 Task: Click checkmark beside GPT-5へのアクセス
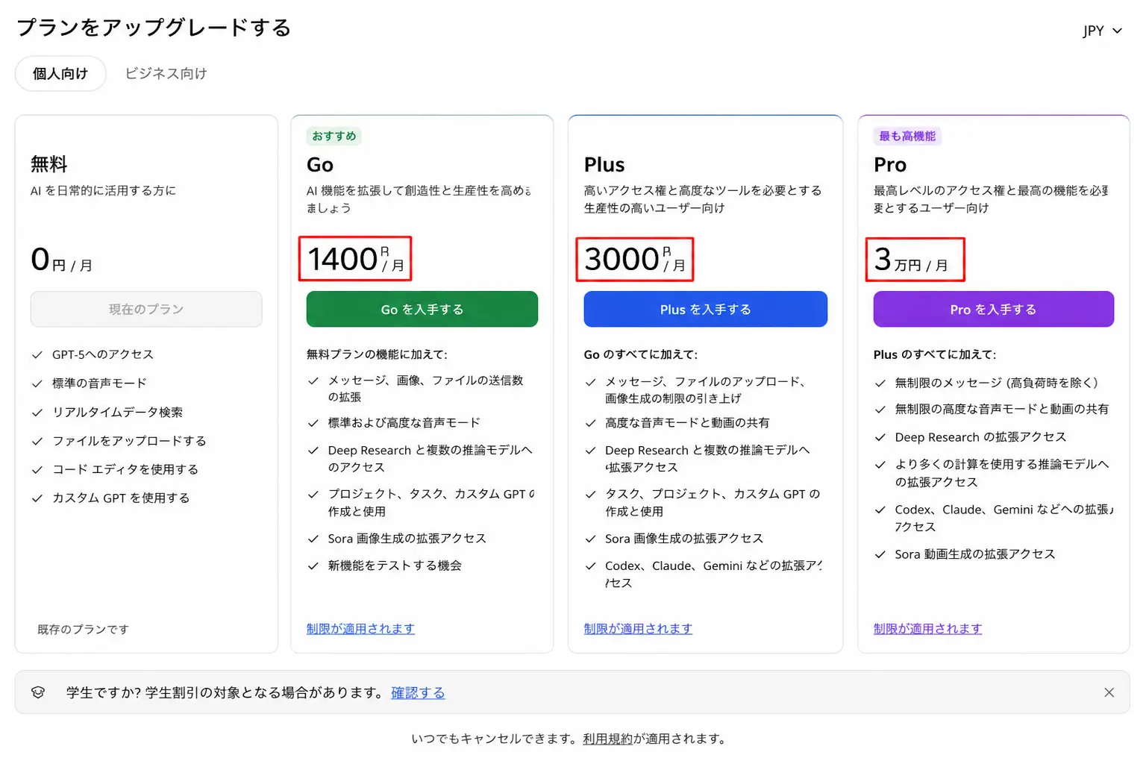tap(37, 355)
